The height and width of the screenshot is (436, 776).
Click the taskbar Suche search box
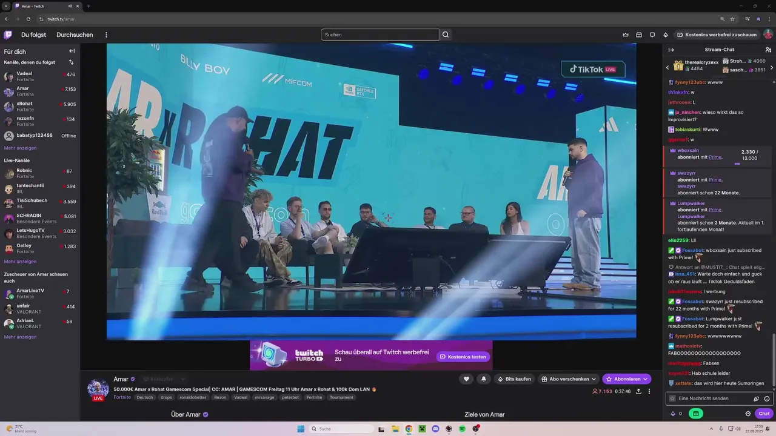[343, 429]
